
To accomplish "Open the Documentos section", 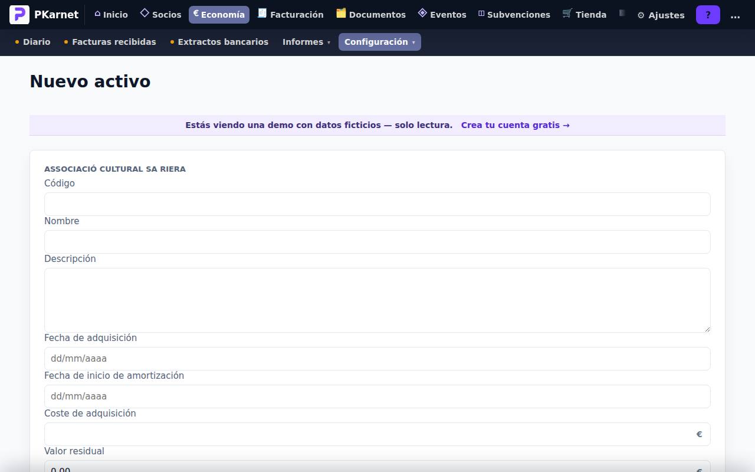I will pyautogui.click(x=371, y=15).
